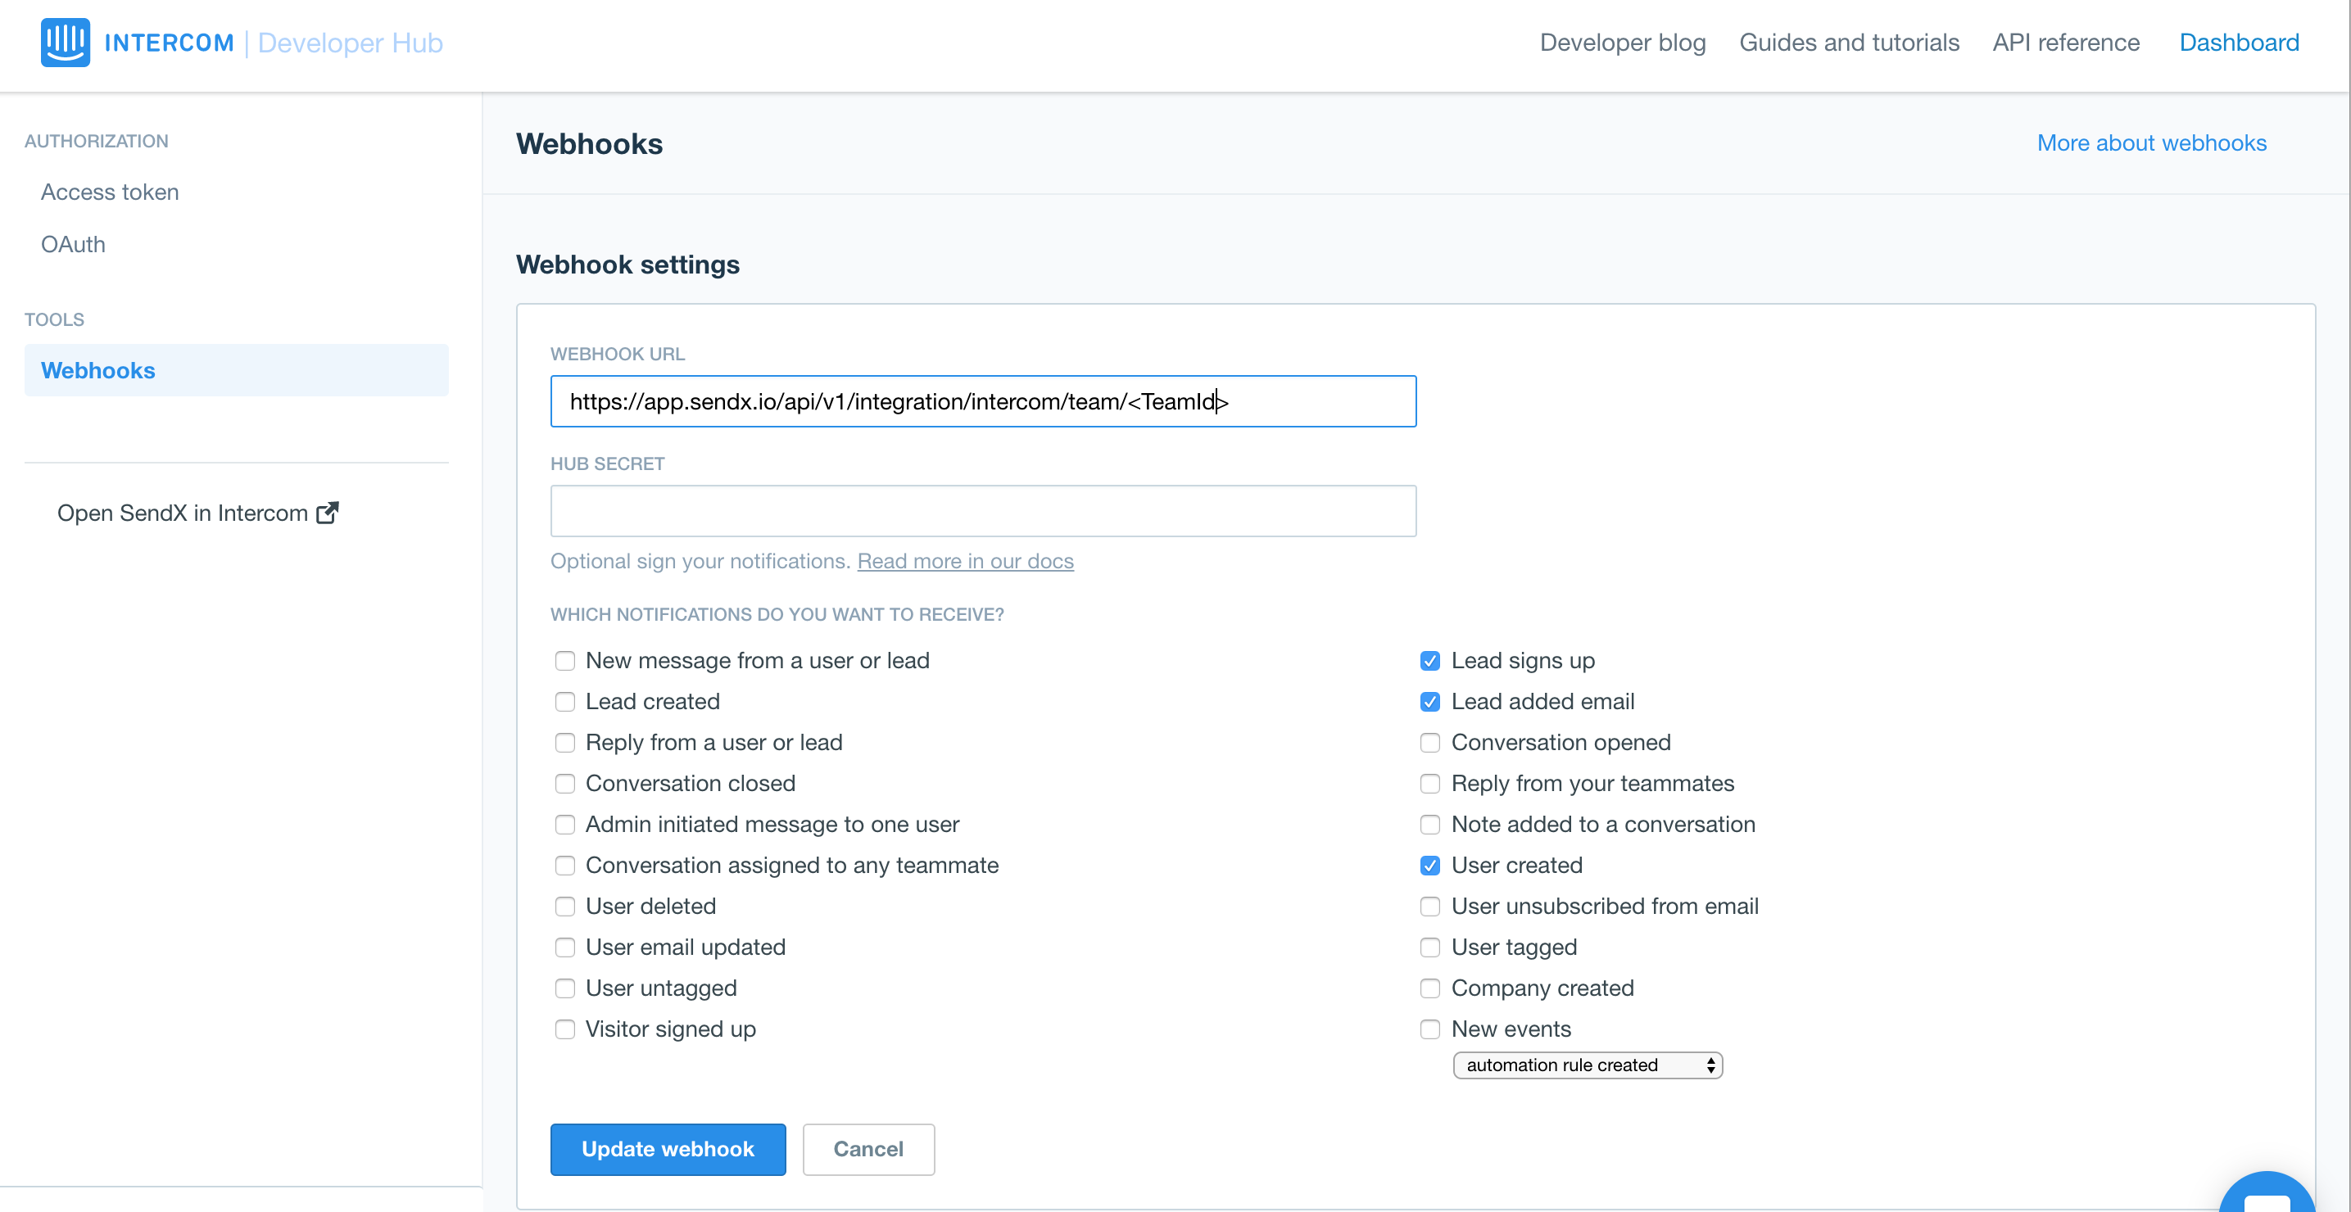
Task: Click the Webhook URL input field
Action: [x=985, y=400]
